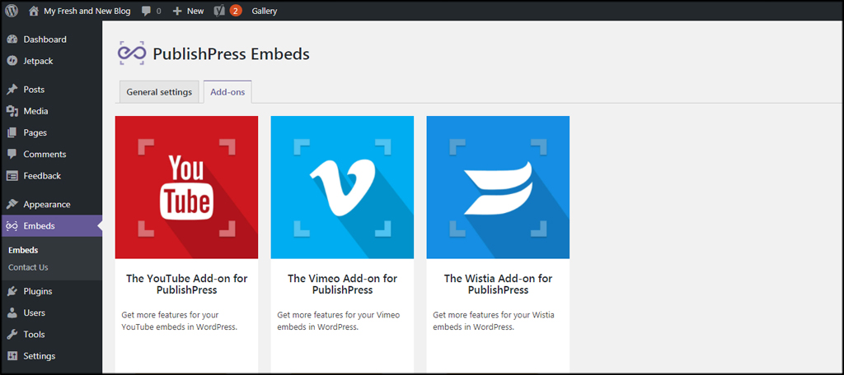Click Vimeo embeds description text

(339, 321)
